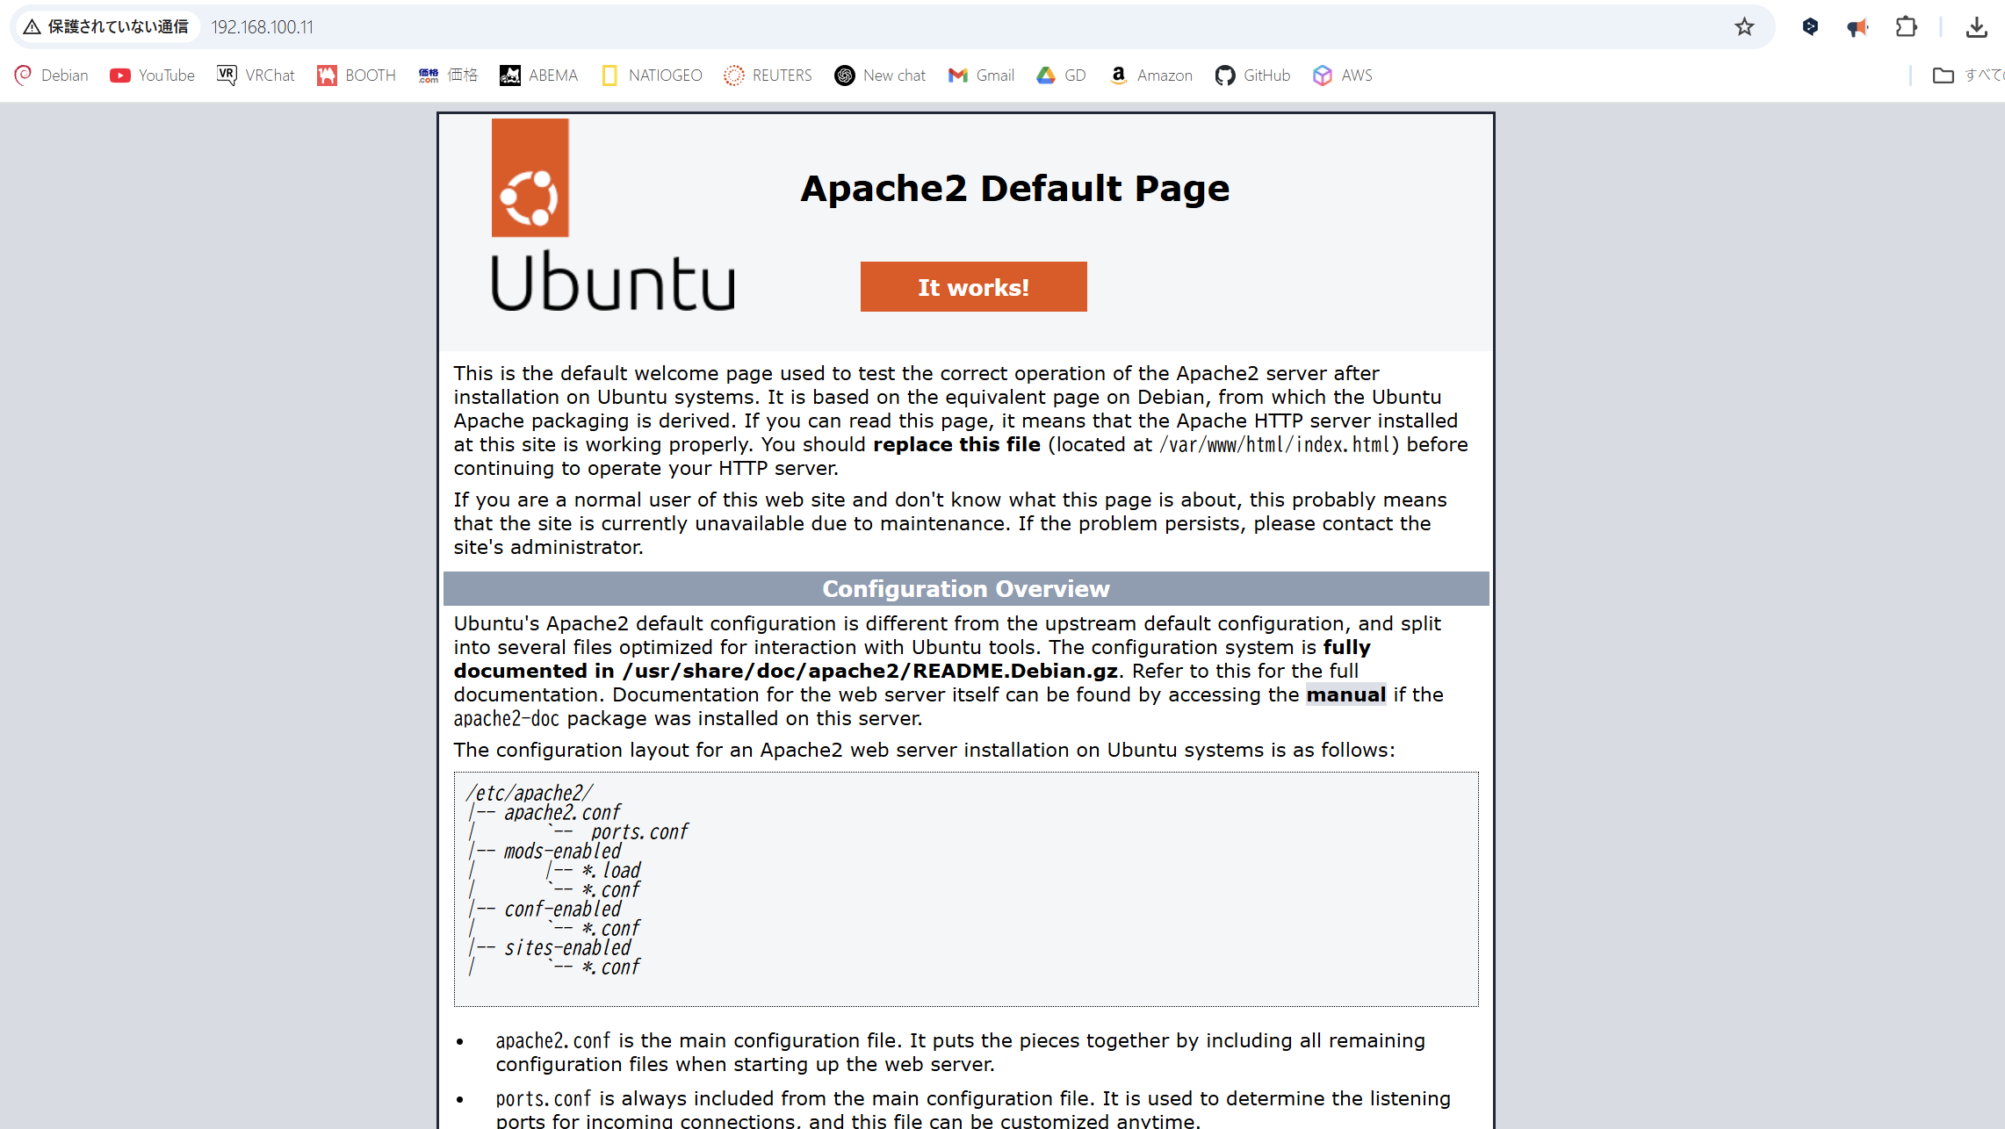Image resolution: width=2005 pixels, height=1129 pixels.
Task: Open the all bookmarks folder
Action: tap(1965, 76)
